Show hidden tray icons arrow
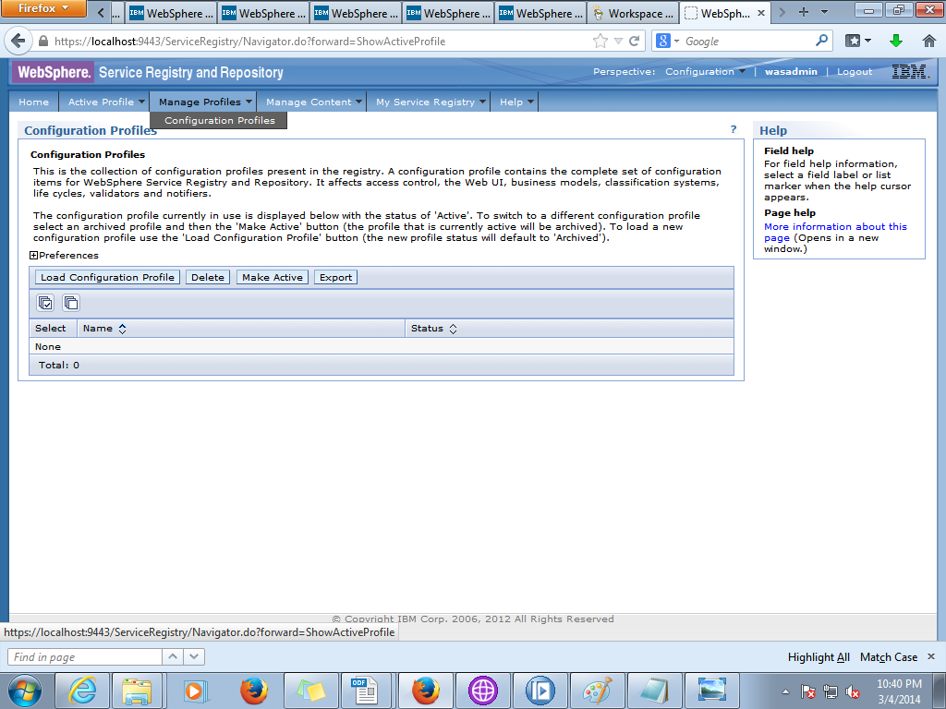 (x=785, y=691)
